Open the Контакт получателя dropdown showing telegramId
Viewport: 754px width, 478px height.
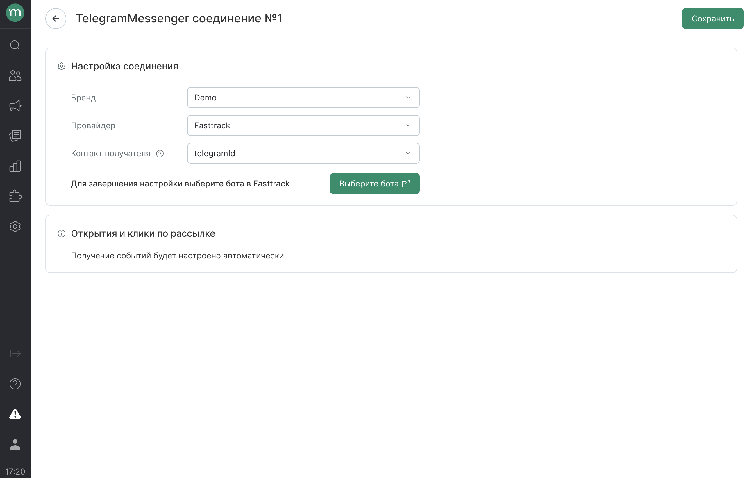(x=303, y=153)
